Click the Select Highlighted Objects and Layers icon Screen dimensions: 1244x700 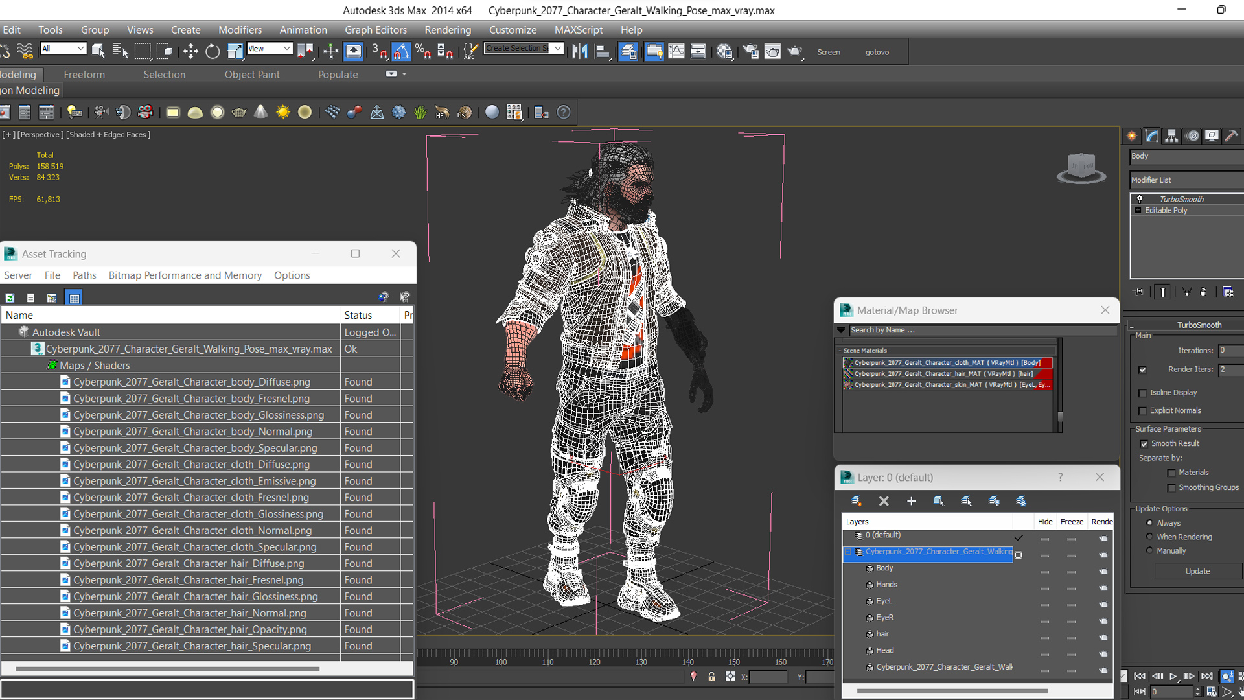point(939,501)
